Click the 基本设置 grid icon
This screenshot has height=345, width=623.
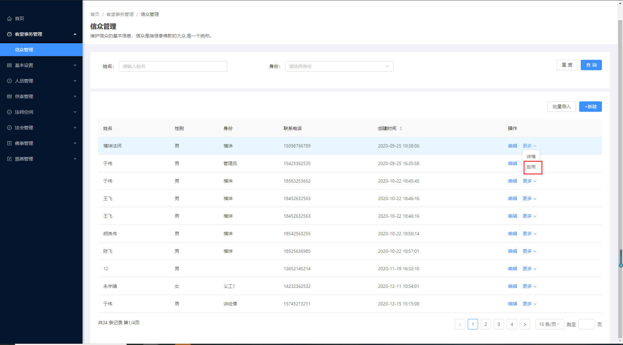click(x=9, y=65)
